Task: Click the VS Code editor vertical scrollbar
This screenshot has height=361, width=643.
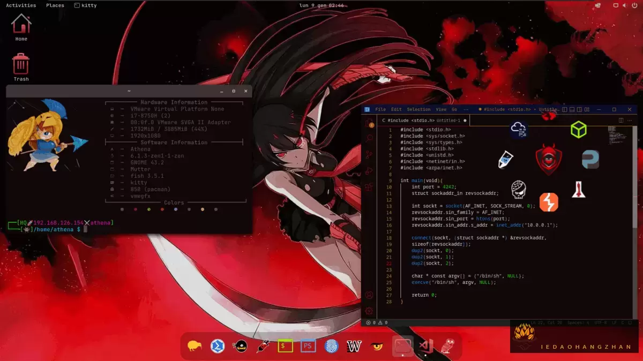Action: coord(635,177)
